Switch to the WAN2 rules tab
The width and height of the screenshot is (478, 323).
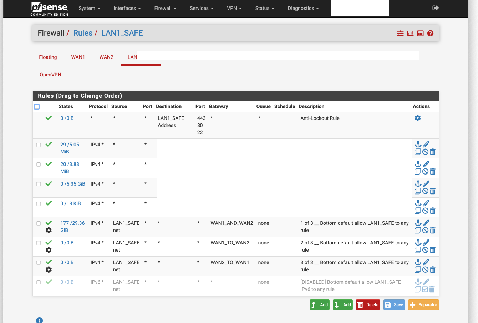click(106, 57)
